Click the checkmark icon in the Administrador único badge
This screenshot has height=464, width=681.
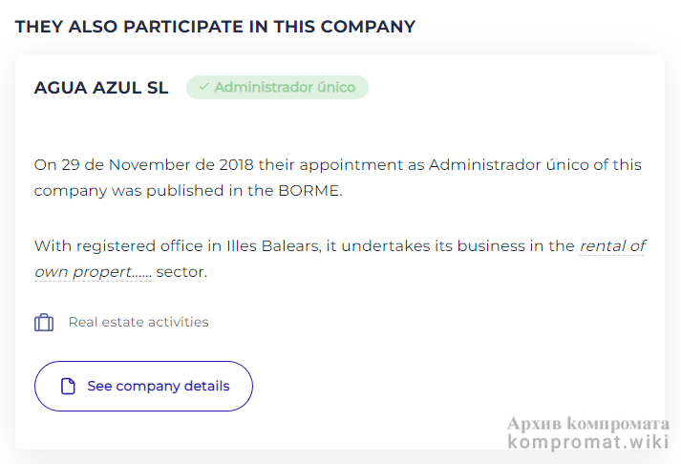coord(203,88)
